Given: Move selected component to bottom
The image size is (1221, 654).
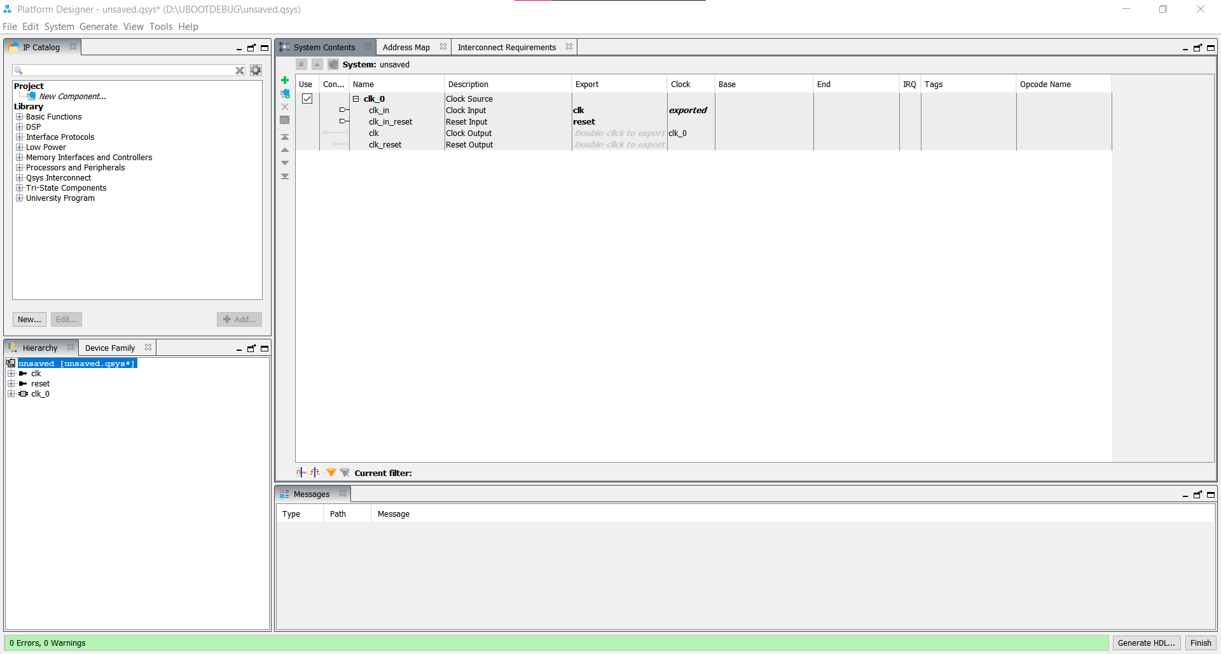Looking at the screenshot, I should [x=285, y=177].
